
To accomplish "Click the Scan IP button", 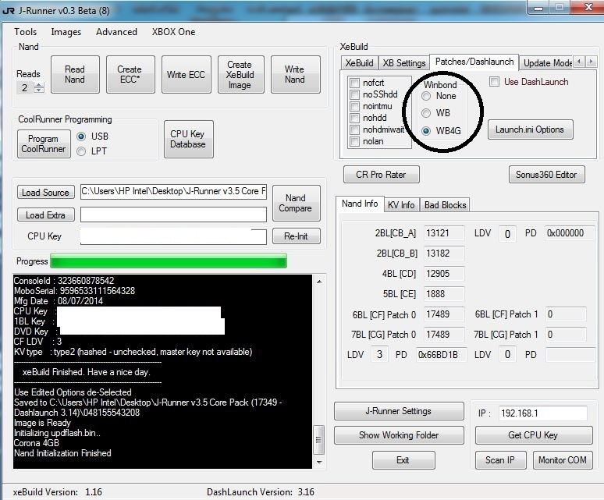I will (500, 460).
